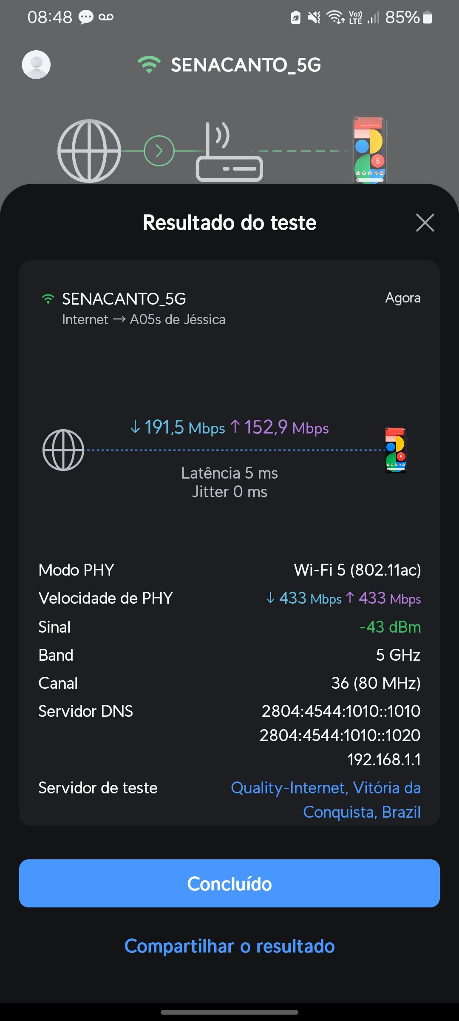Tap the phone device image at top

tap(370, 150)
